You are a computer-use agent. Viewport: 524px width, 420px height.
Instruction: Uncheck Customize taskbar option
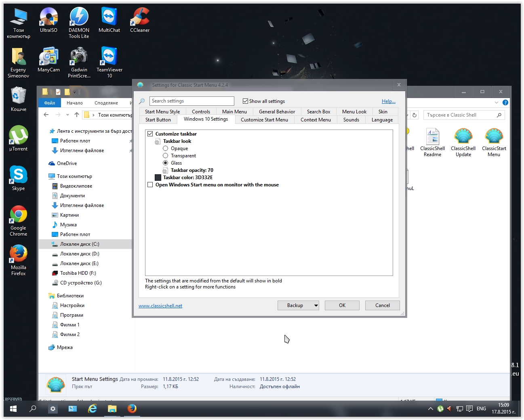pos(150,134)
